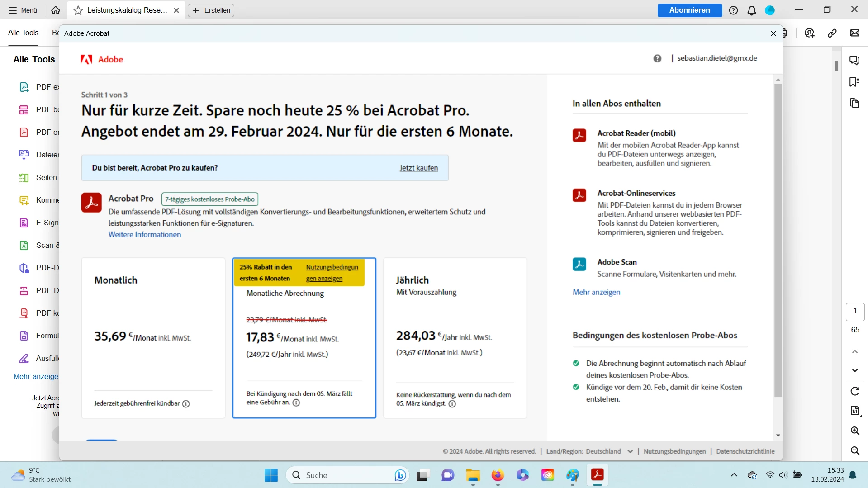
Task: Open the Menü hamburger menu
Action: coord(23,10)
